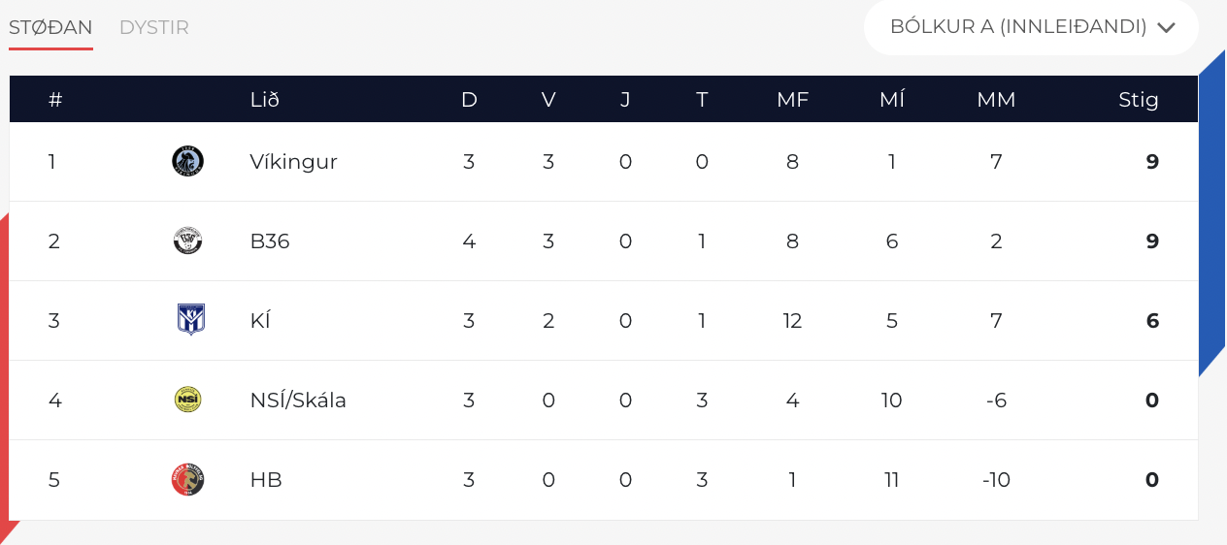Click the MF column header
The height and width of the screenshot is (545, 1227).
pyautogui.click(x=793, y=99)
